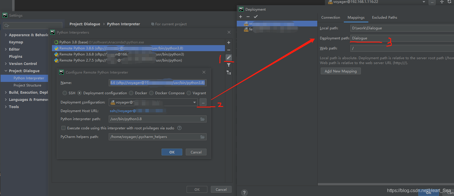
Task: Select Remote Python 3.6.8 interpreter row
Action: [x=138, y=54]
